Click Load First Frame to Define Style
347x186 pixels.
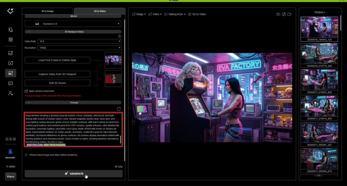tap(57, 60)
